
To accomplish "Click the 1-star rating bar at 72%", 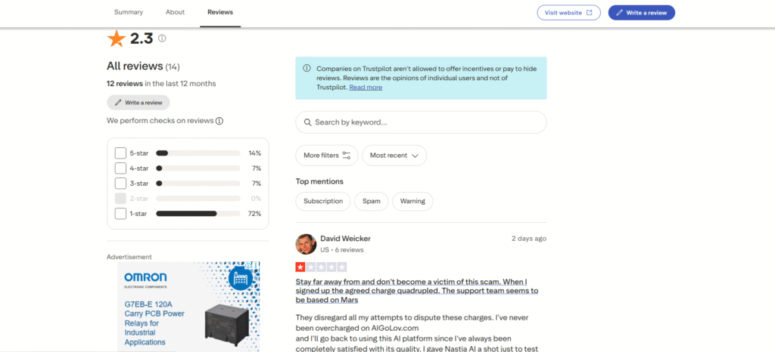I will click(198, 214).
